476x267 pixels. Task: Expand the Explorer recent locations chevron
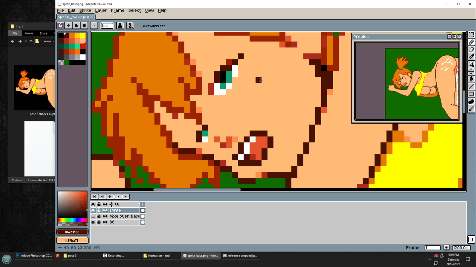[x=26, y=42]
